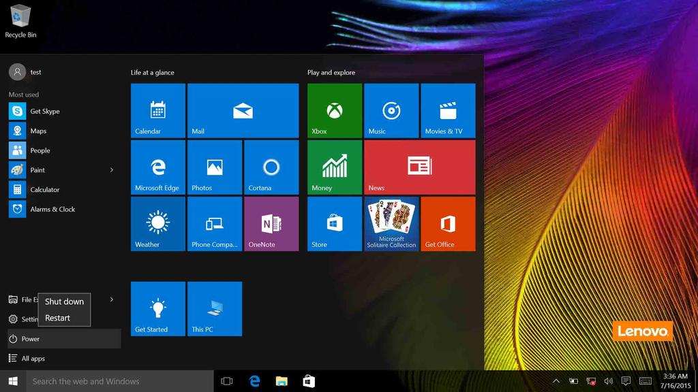Select Shut down from the power menu
Viewport: 698px width, 392px height.
pyautogui.click(x=64, y=301)
